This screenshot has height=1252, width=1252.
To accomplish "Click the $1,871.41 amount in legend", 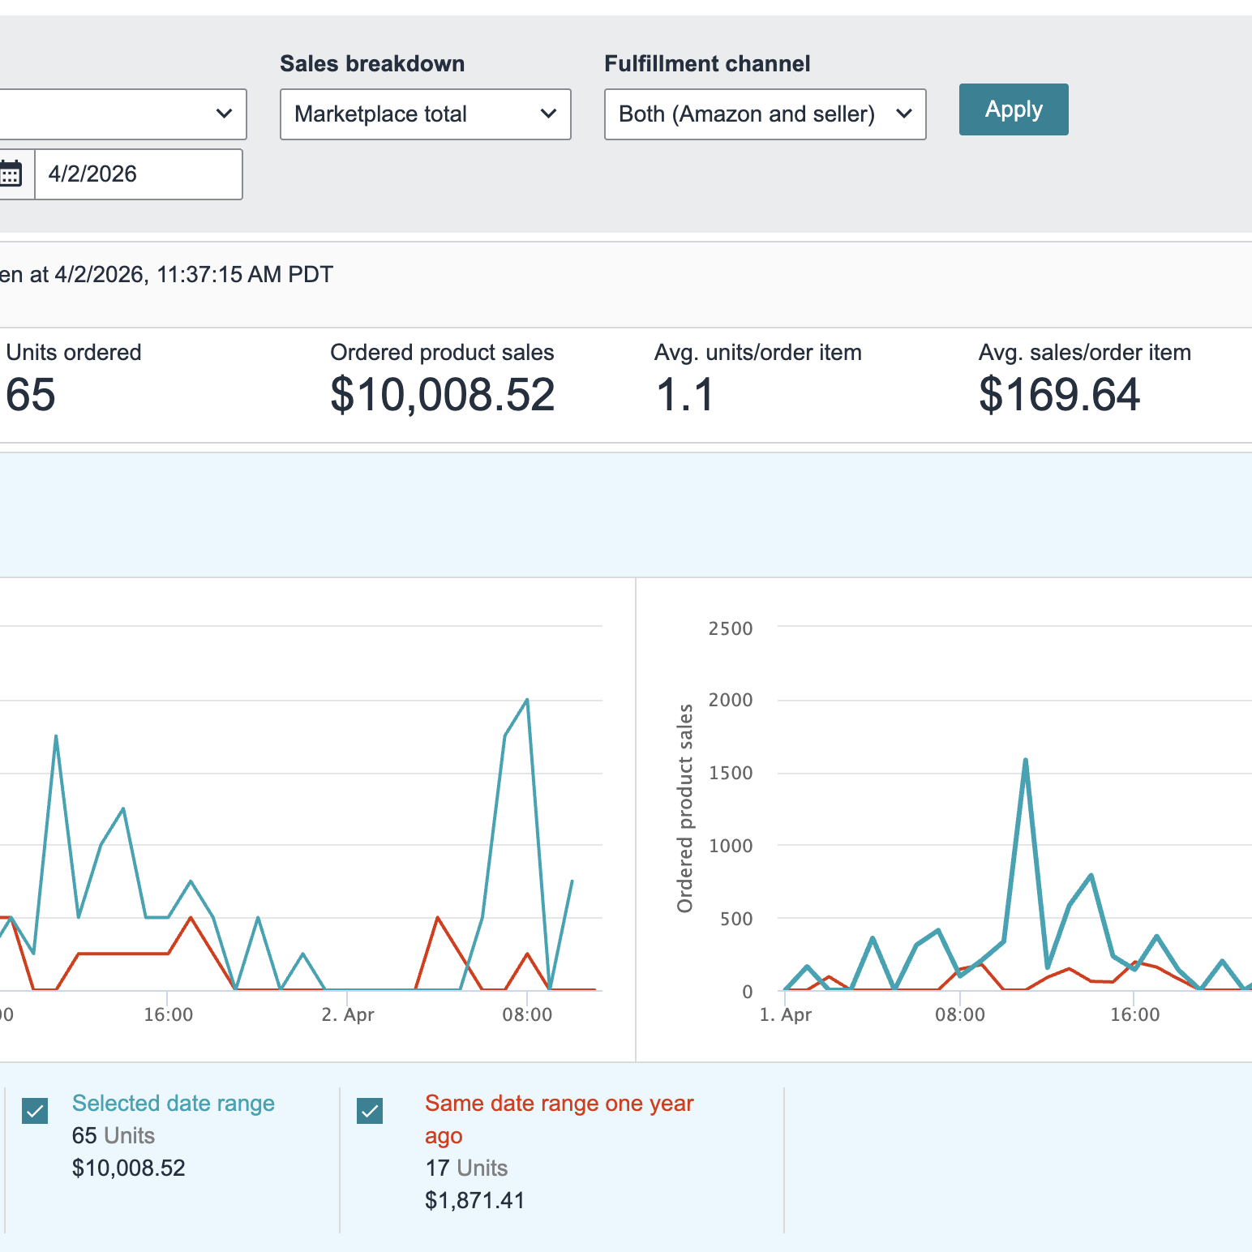I will [x=475, y=1201].
